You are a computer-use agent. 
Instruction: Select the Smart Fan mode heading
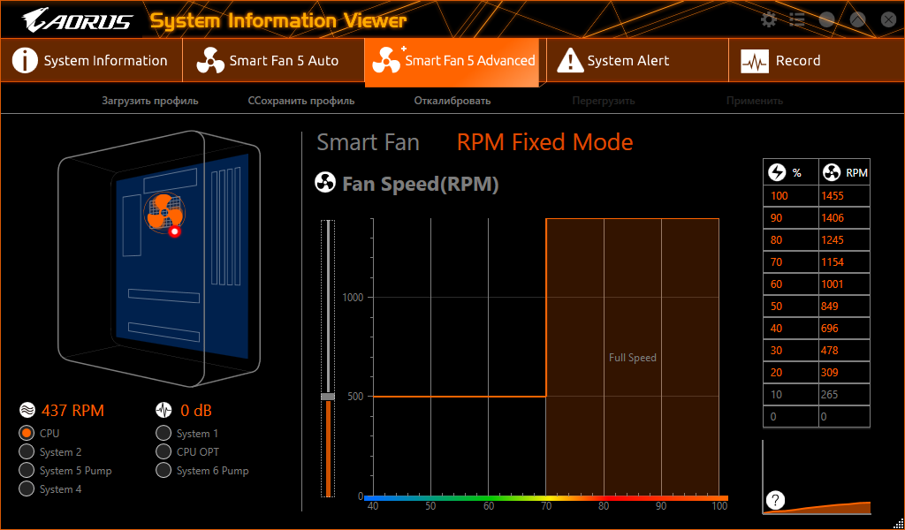pyautogui.click(x=368, y=142)
